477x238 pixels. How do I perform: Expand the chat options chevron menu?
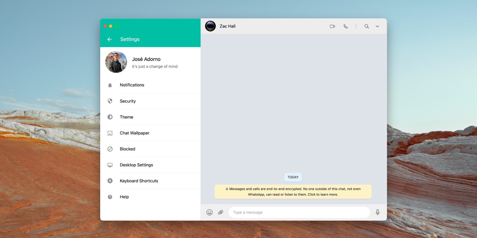[377, 26]
